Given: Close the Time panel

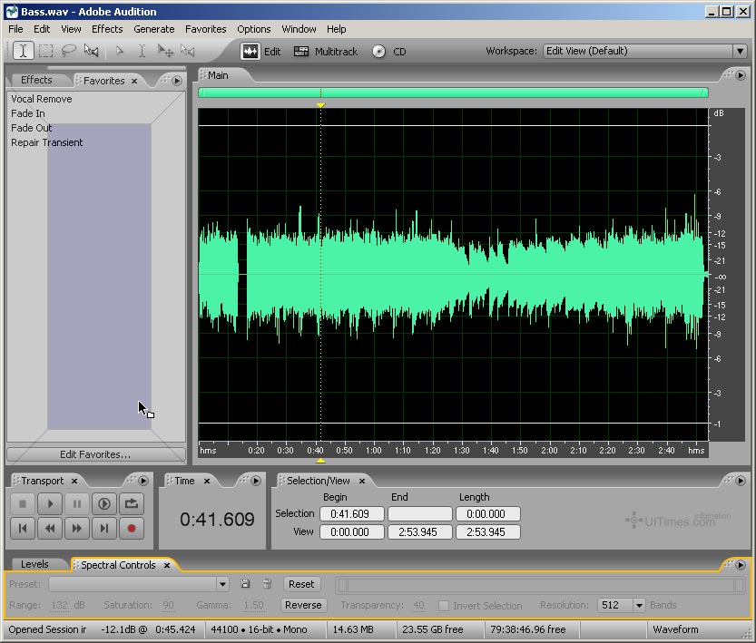Looking at the screenshot, I should pos(207,481).
